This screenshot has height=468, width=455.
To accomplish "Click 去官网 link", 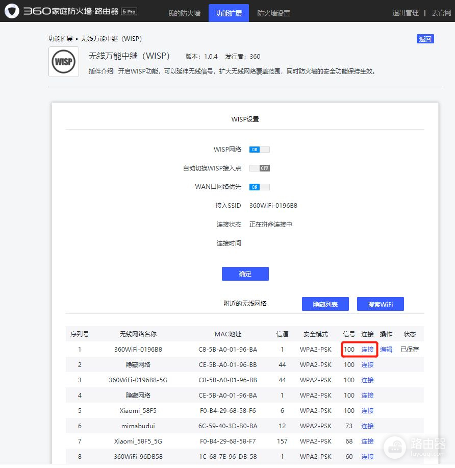I will (x=440, y=13).
